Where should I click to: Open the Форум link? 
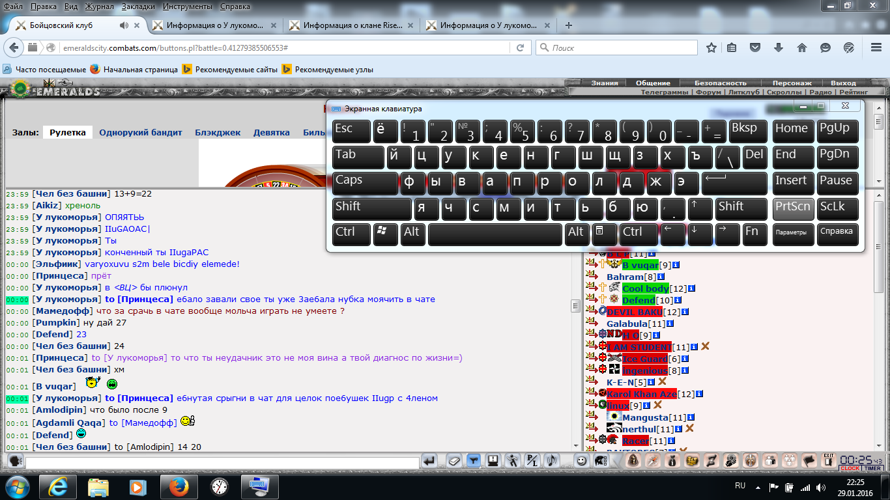708,92
